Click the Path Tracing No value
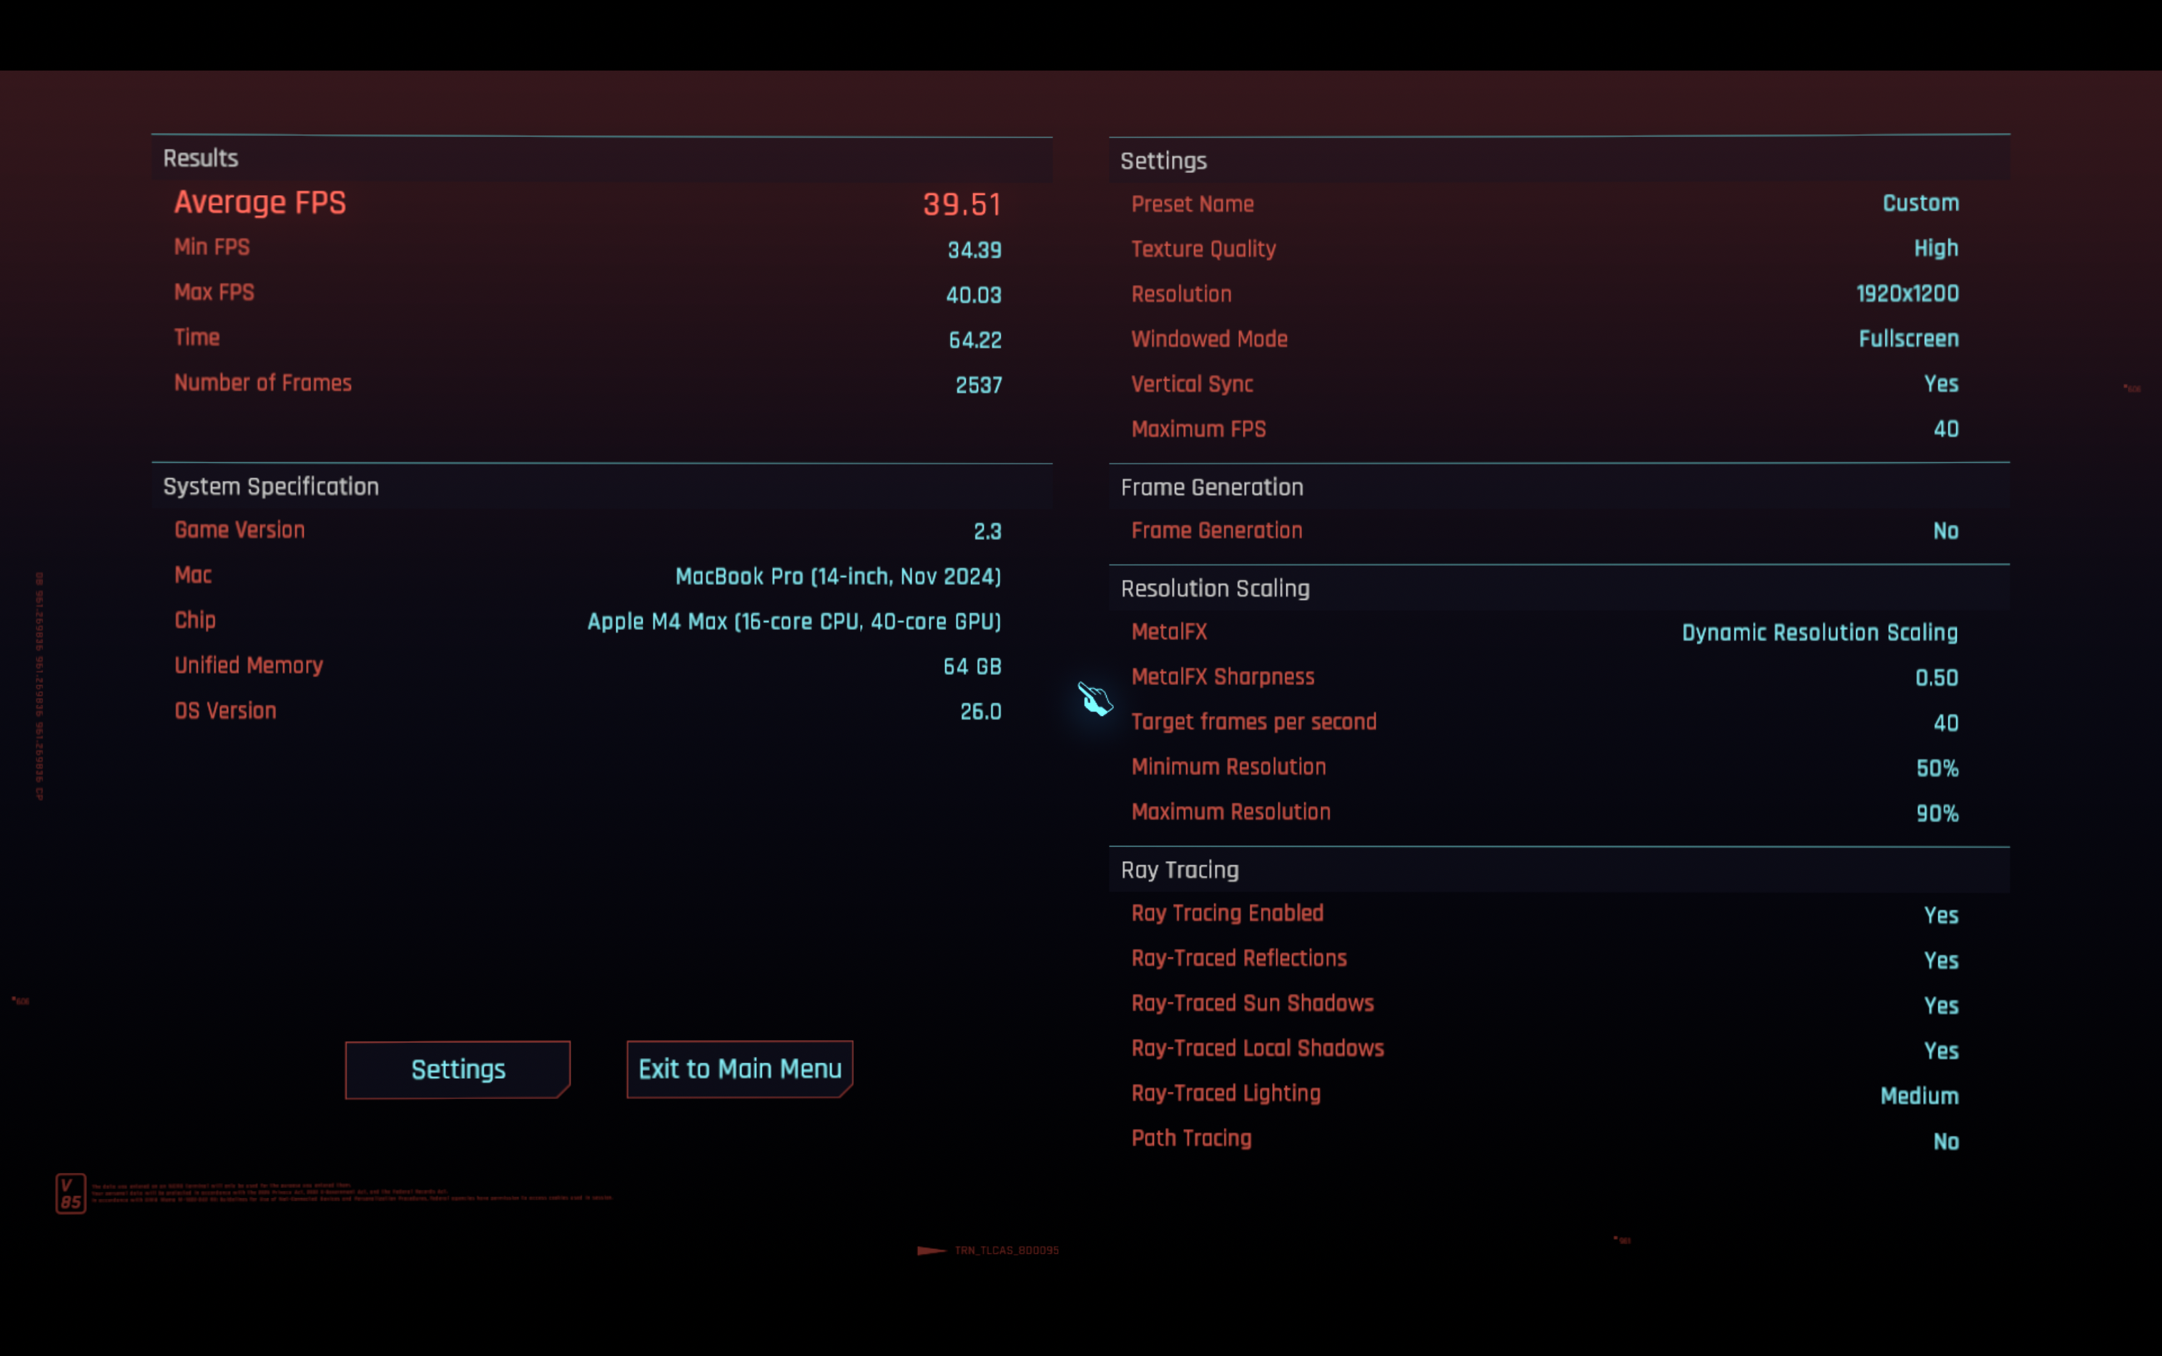Image resolution: width=2162 pixels, height=1356 pixels. [x=1945, y=1142]
